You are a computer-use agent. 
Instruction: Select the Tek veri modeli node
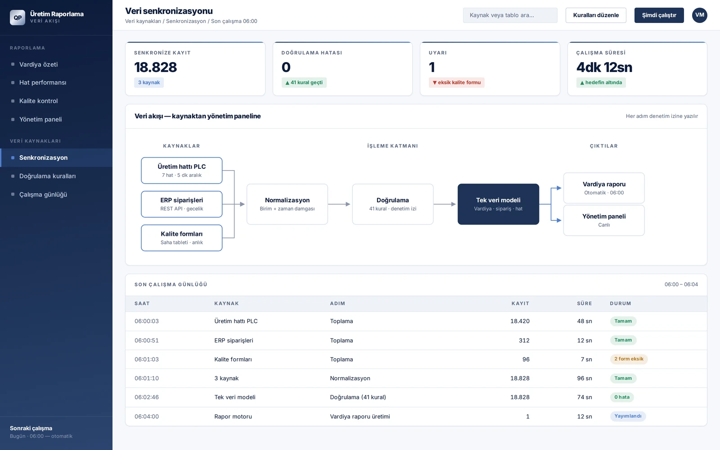498,204
